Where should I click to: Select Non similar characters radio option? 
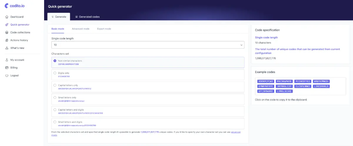pyautogui.click(x=55, y=61)
